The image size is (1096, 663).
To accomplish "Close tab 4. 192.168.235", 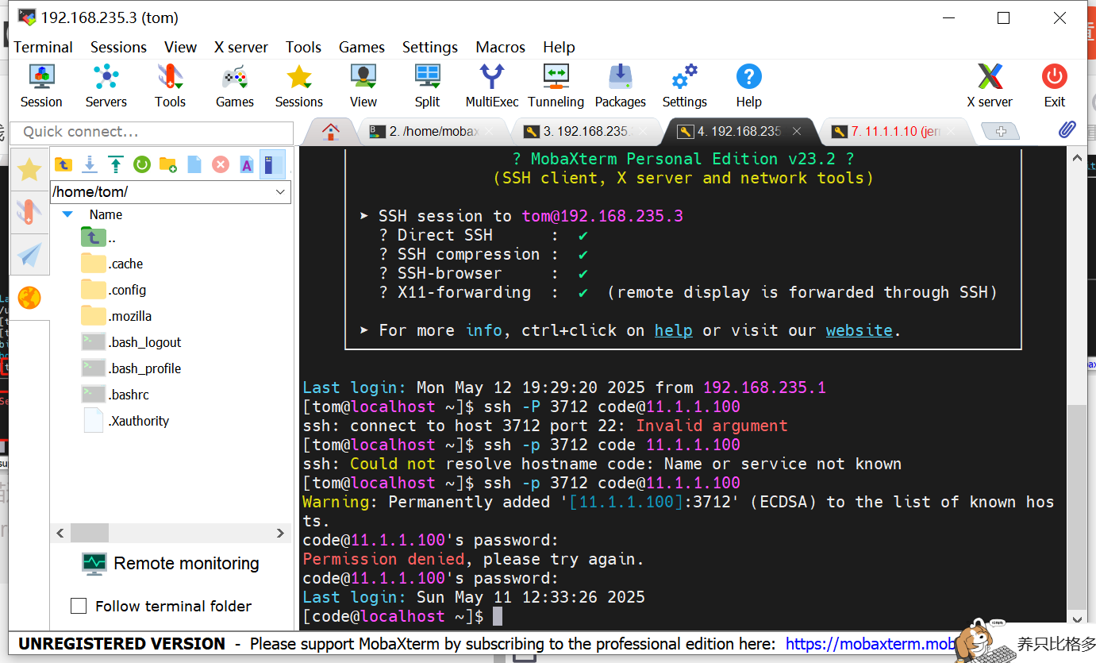I will [797, 132].
